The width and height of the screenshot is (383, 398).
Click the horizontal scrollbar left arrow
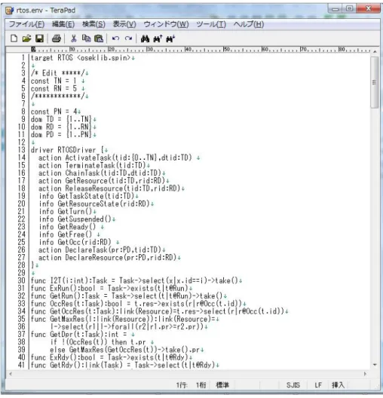pyautogui.click(x=11, y=374)
